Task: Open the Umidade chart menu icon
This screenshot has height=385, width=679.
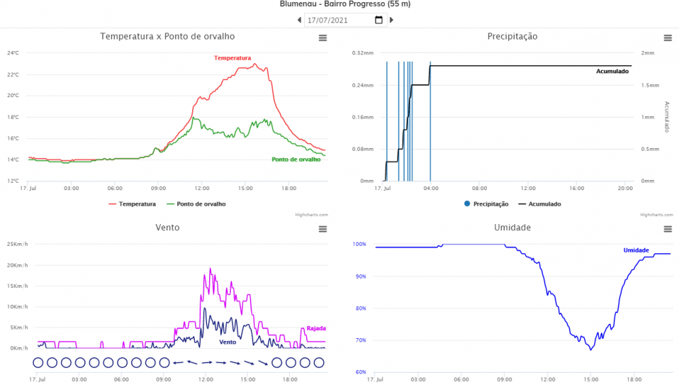Action: point(667,230)
